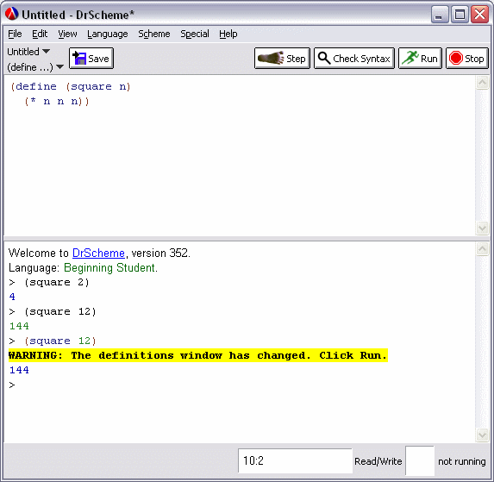The width and height of the screenshot is (494, 482).
Task: Click the interactions pane scroll-down arrow
Action: [482, 435]
